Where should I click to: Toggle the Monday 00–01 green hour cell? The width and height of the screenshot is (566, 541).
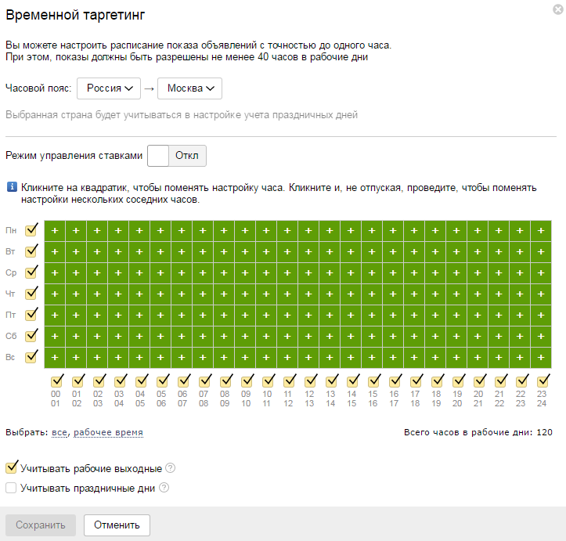point(56,231)
